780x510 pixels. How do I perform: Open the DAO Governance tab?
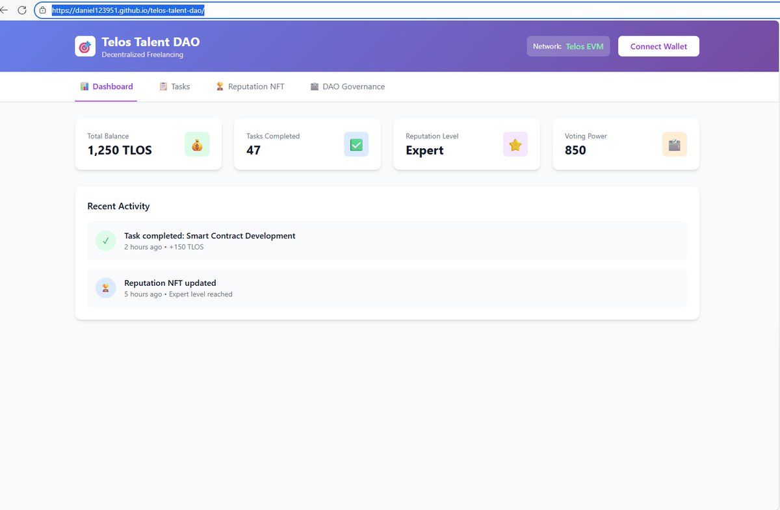pos(347,86)
